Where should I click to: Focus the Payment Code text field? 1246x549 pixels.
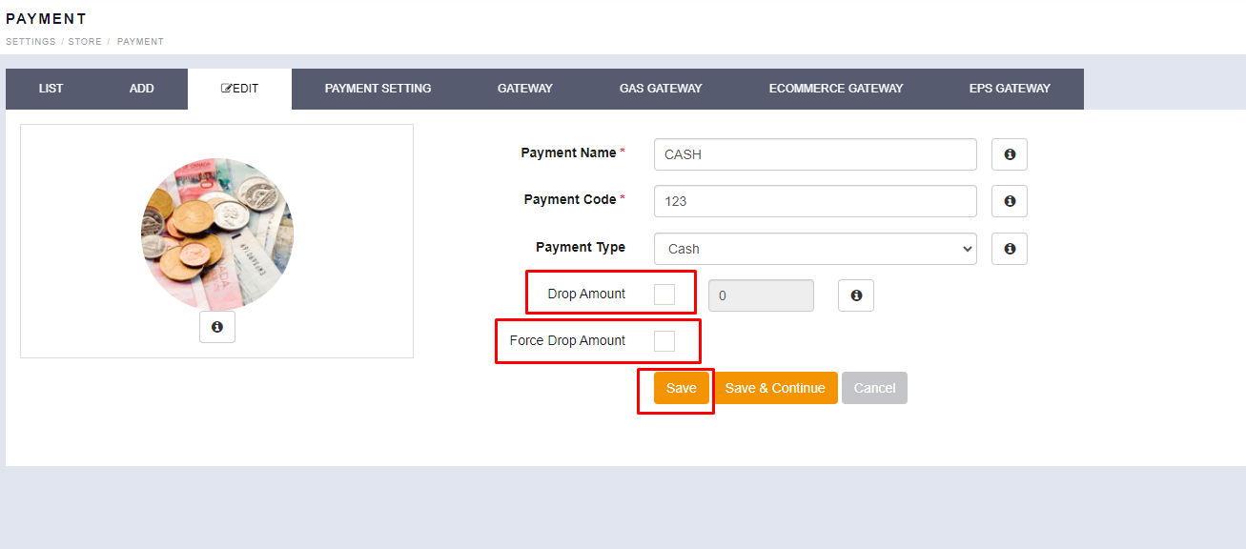814,201
